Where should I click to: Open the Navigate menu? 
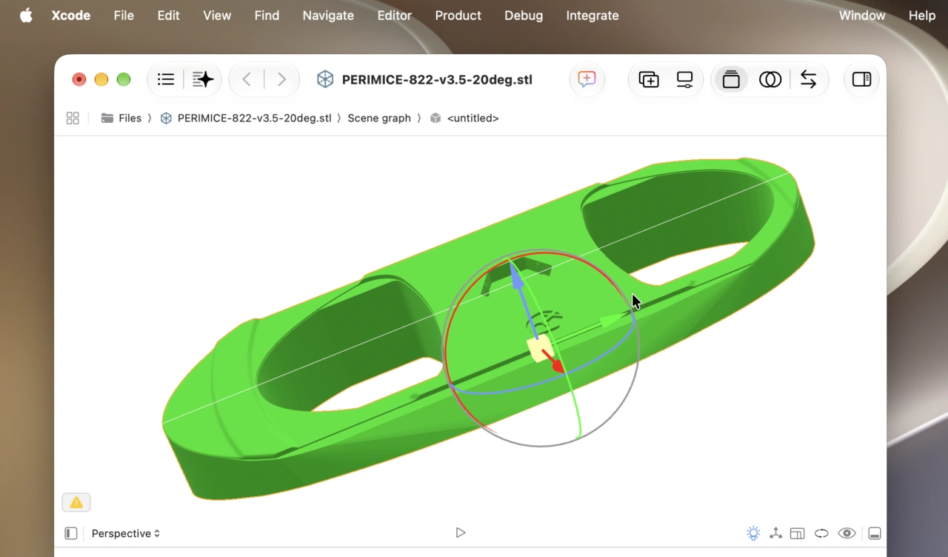pyautogui.click(x=328, y=16)
